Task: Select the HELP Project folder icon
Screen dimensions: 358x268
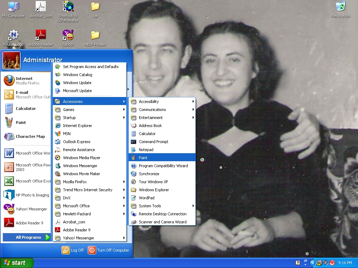Action: coord(95,38)
